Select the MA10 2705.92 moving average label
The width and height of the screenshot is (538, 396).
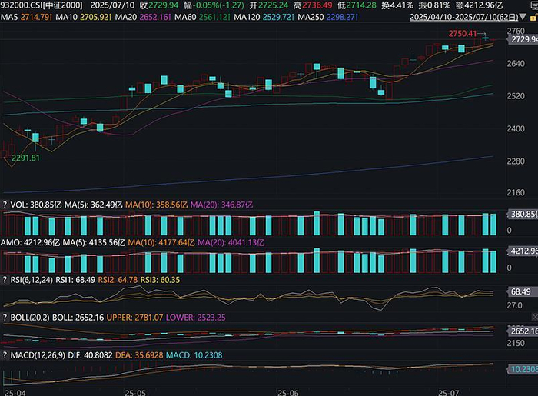83,17
